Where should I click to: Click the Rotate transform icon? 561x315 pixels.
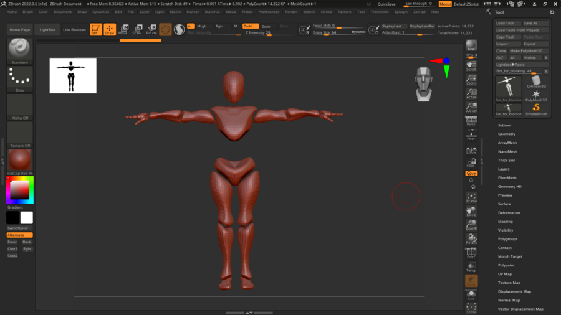tap(151, 29)
